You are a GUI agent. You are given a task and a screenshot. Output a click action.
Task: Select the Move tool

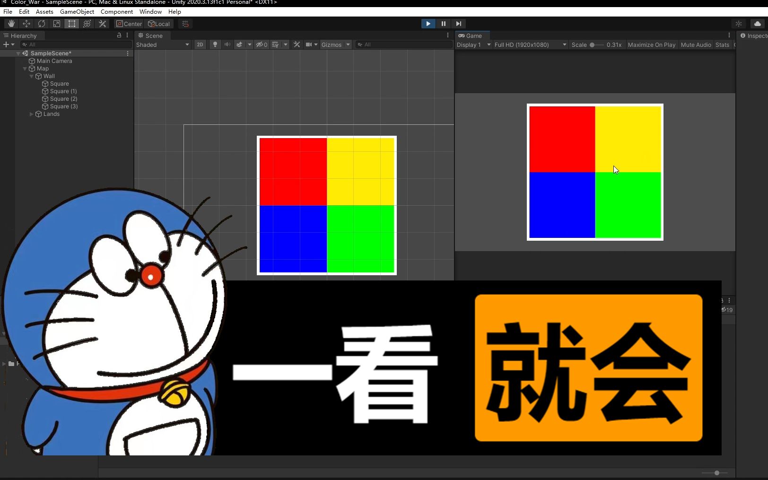(x=26, y=24)
